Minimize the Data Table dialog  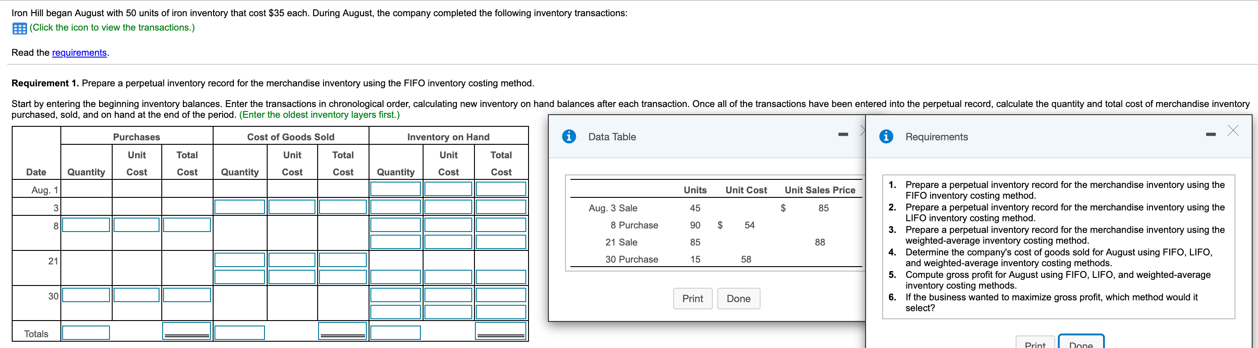pos(843,134)
